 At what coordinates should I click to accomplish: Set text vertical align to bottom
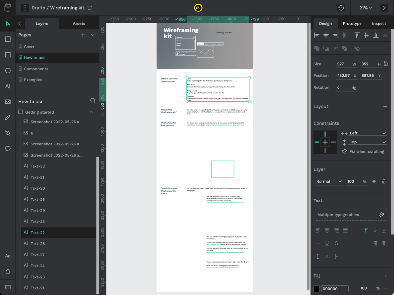pos(384,230)
